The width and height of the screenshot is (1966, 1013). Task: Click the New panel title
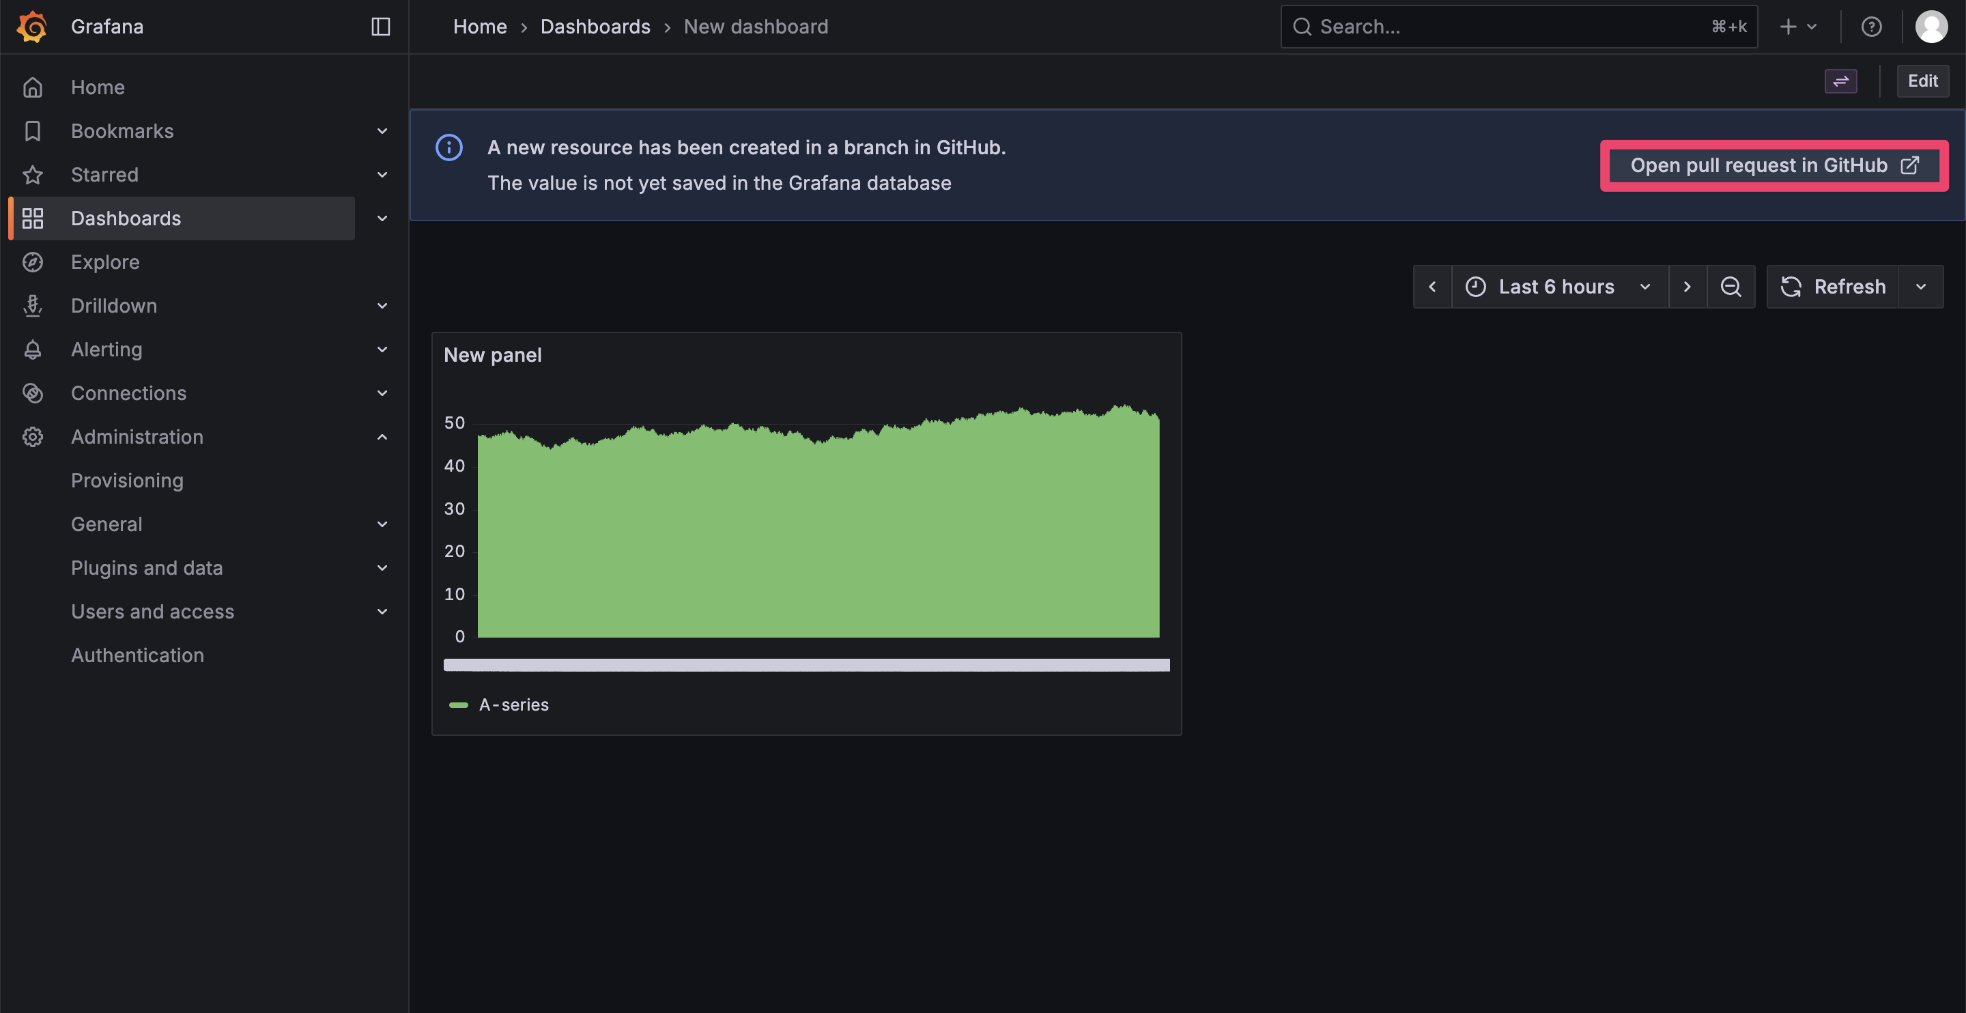pos(493,355)
